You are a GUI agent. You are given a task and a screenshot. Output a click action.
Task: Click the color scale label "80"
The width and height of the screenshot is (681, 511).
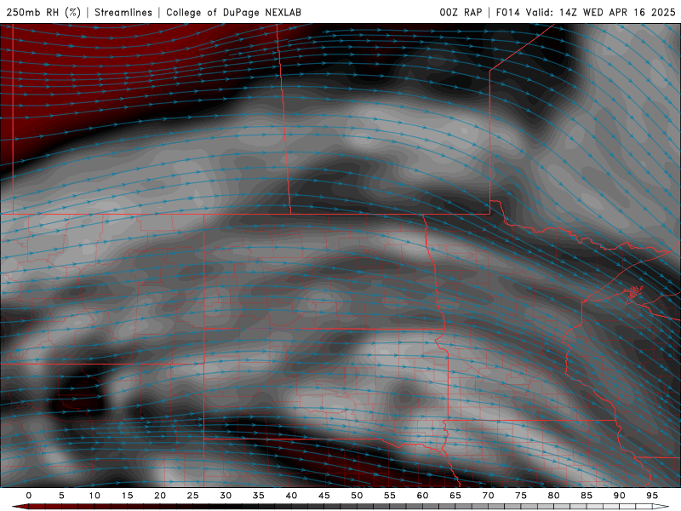[554, 496]
